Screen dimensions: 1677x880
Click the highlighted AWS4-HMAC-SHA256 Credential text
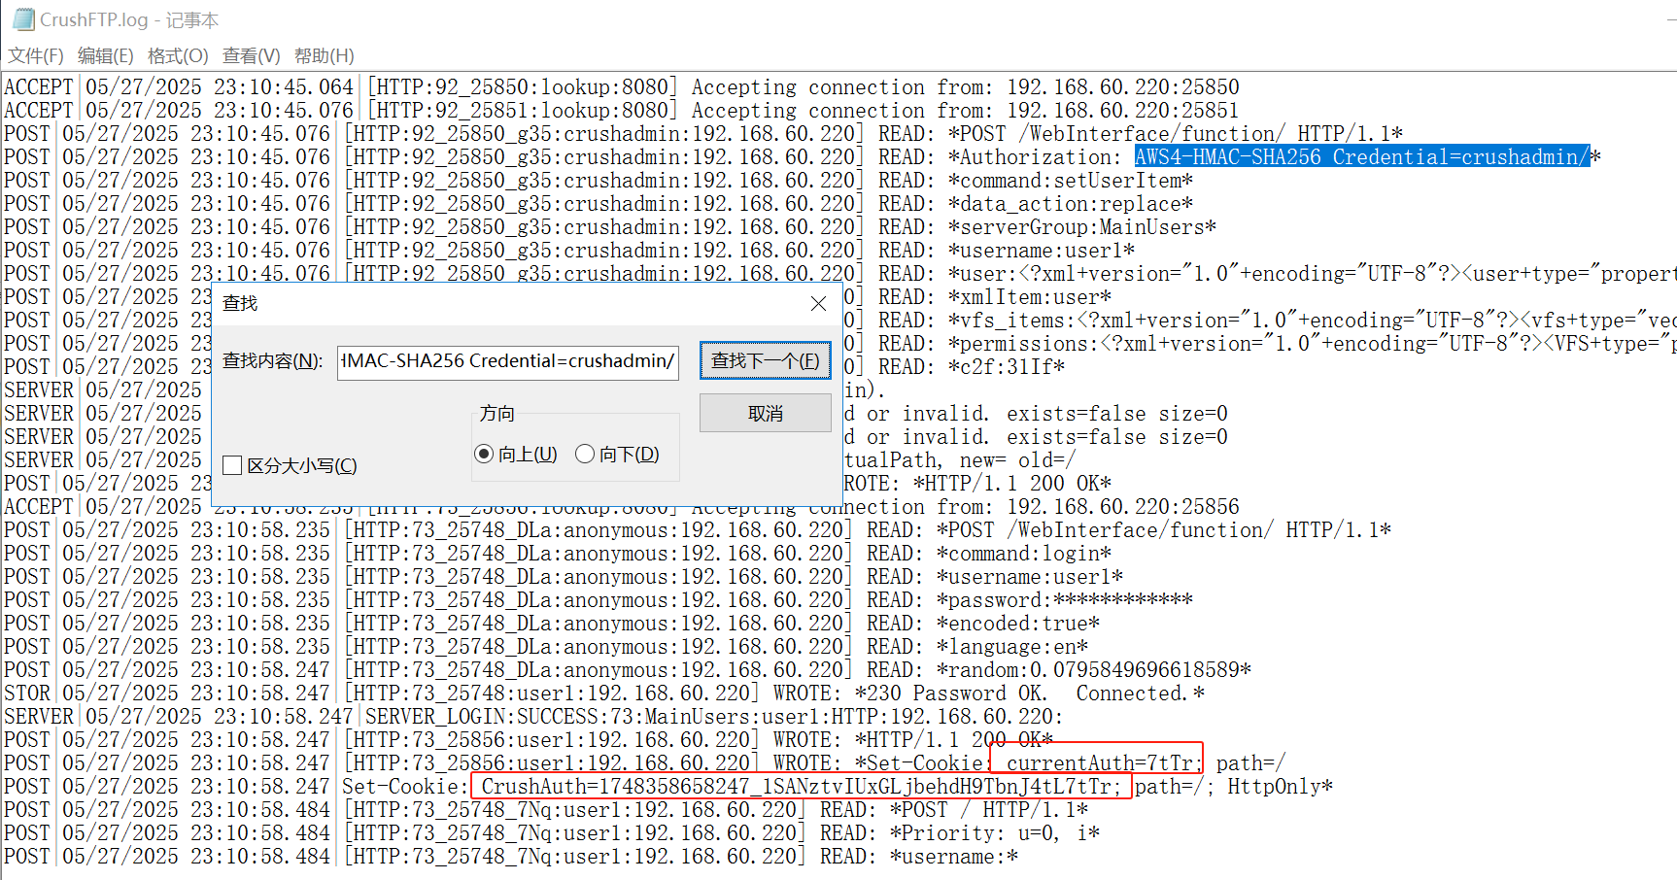pyautogui.click(x=1360, y=157)
